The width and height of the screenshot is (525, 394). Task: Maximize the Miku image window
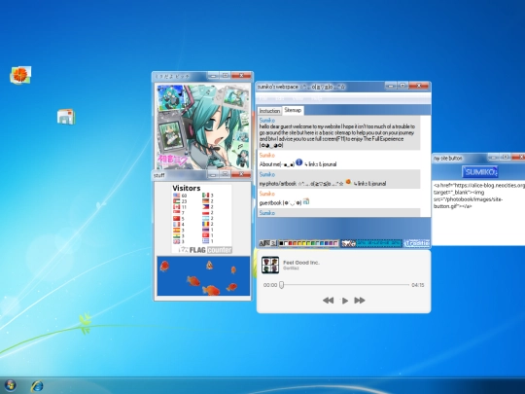(225, 75)
